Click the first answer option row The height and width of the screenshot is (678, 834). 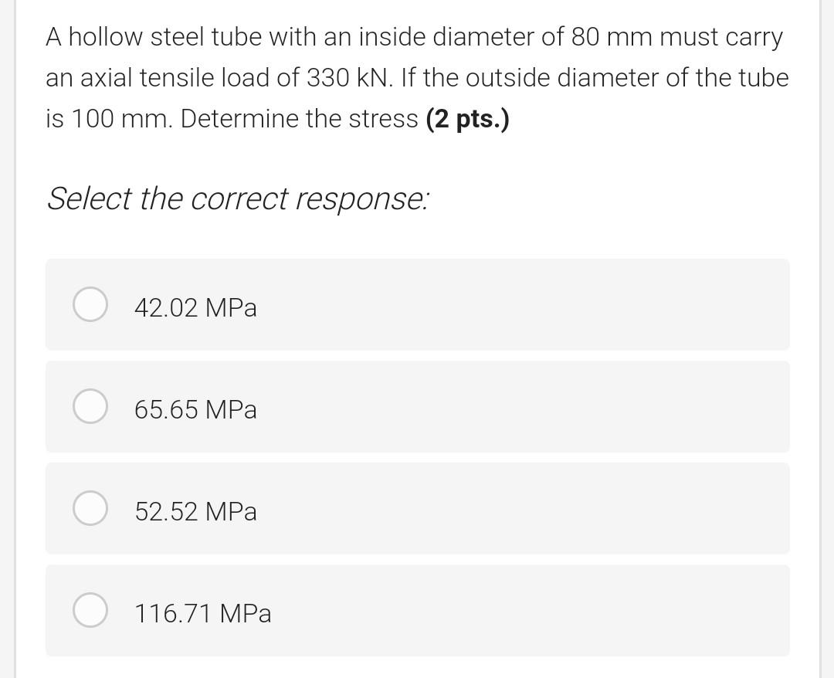(x=418, y=304)
